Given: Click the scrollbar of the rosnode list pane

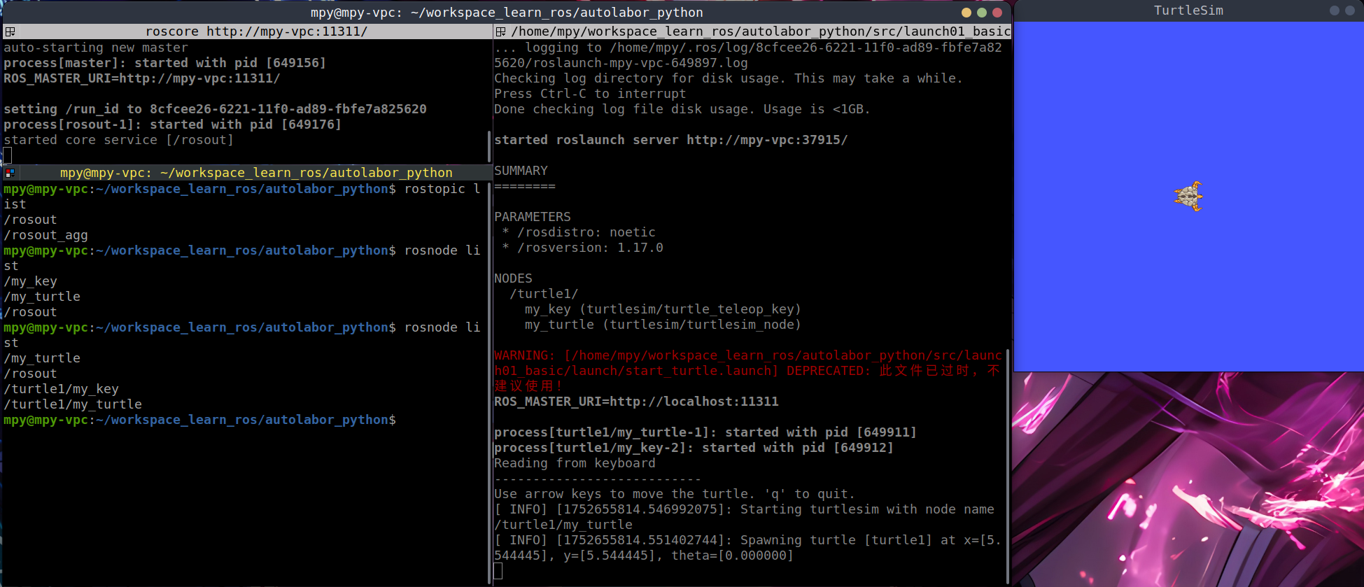Looking at the screenshot, I should 489,378.
